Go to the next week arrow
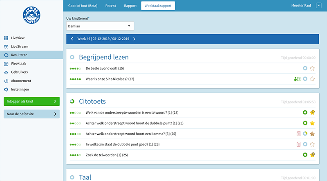327x181 pixels. [134, 39]
